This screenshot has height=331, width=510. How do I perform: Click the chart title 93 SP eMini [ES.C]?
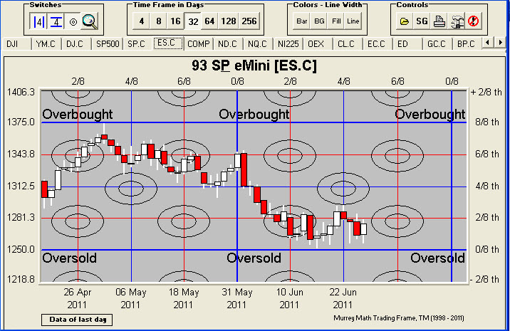coord(254,65)
